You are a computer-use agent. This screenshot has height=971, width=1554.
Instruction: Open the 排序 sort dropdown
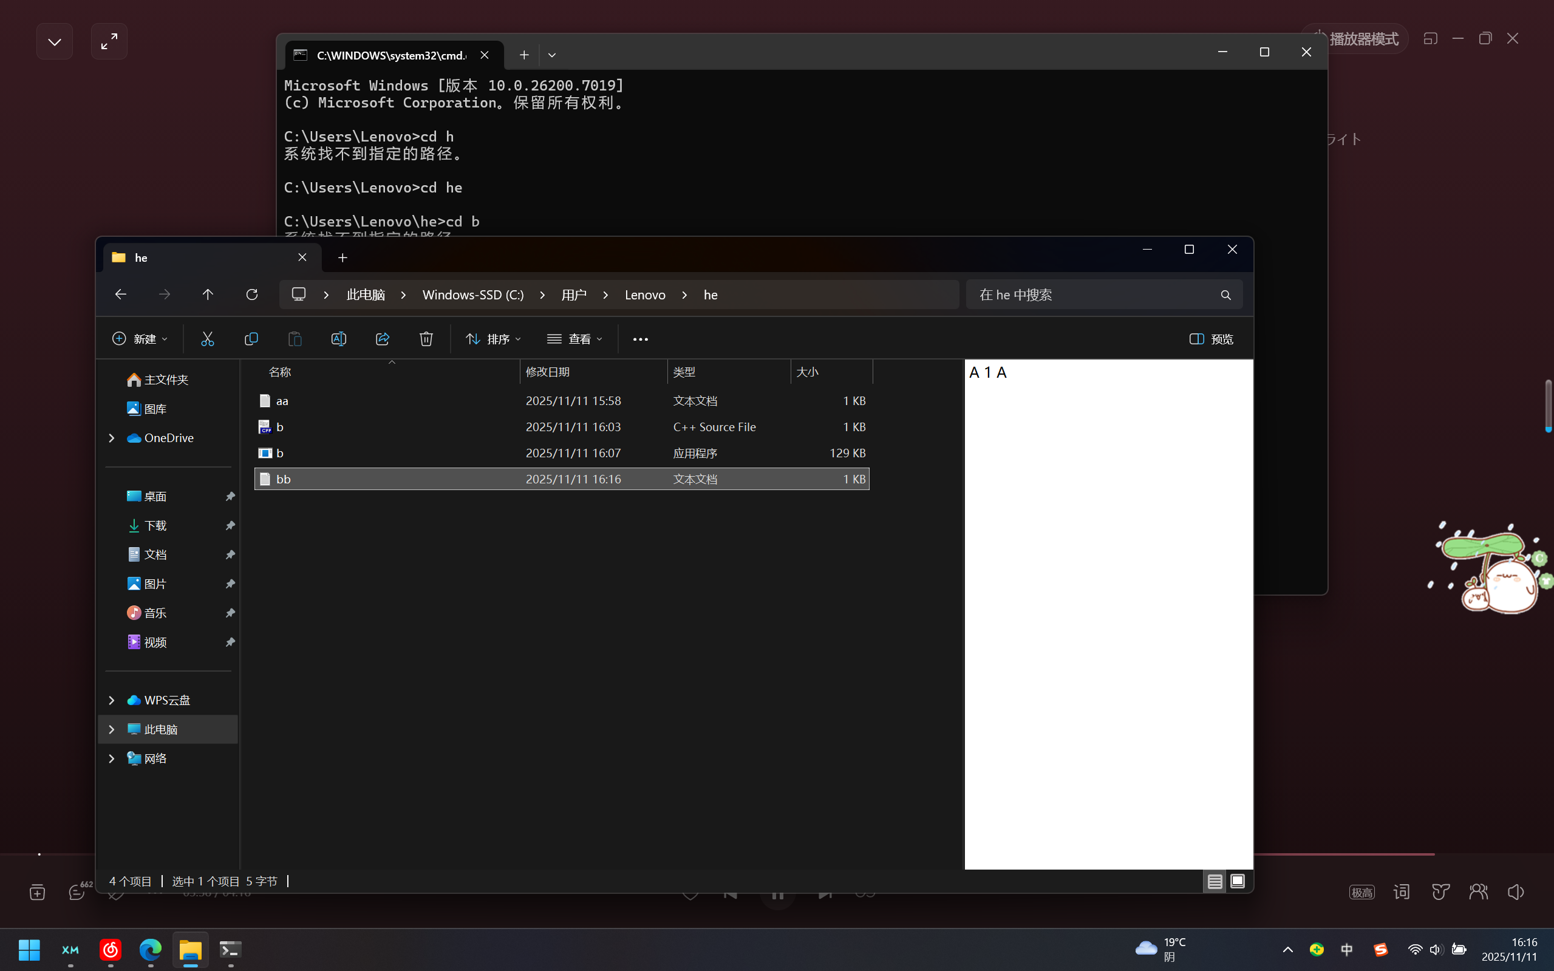tap(493, 339)
